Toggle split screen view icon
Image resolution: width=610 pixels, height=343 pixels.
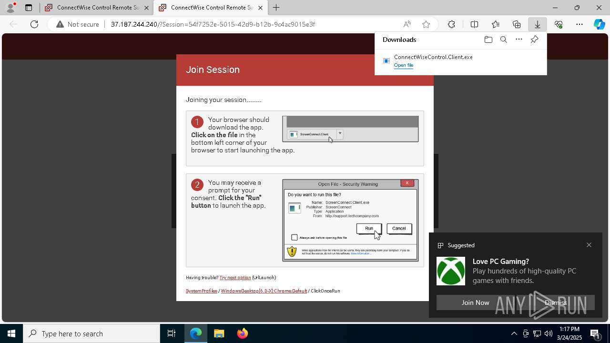tap(475, 24)
